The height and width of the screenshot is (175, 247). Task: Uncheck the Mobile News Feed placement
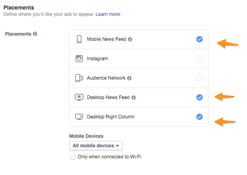[199, 39]
